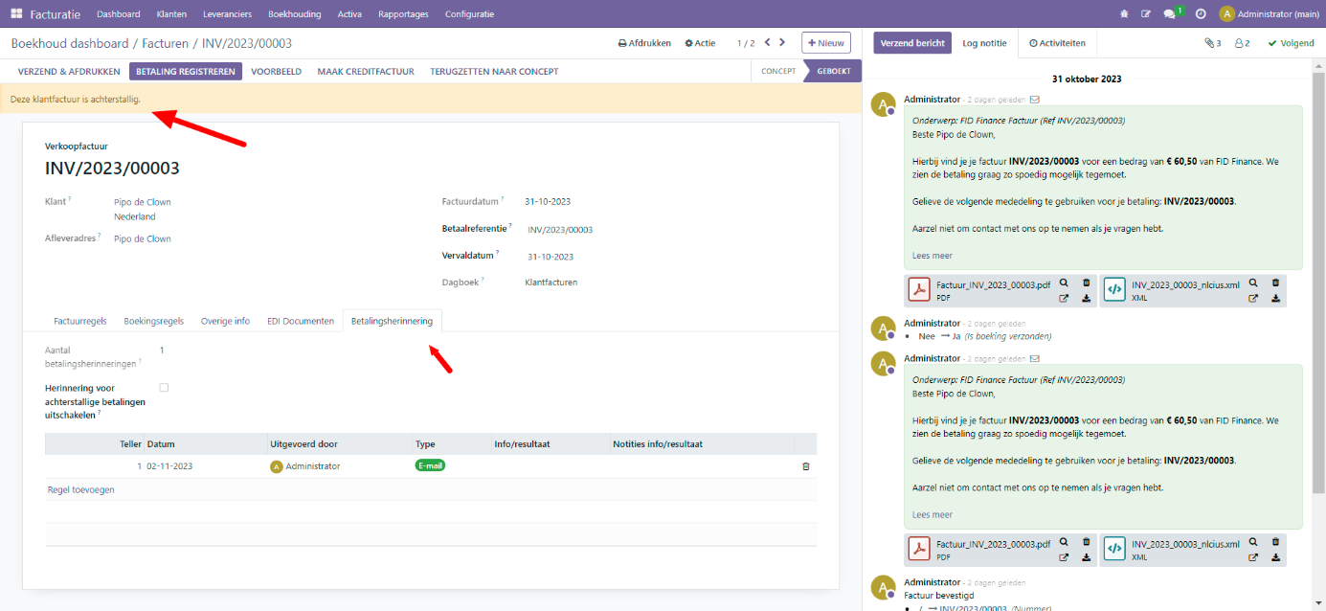Open the Configuratie menu
The width and height of the screenshot is (1326, 611).
[x=469, y=14]
